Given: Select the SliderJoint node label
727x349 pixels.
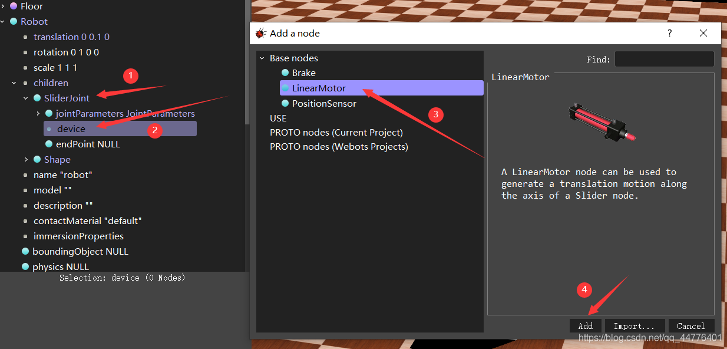Looking at the screenshot, I should 67,98.
